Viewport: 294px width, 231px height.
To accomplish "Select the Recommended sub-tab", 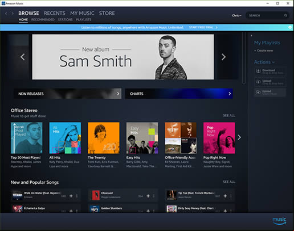I will click(x=43, y=19).
